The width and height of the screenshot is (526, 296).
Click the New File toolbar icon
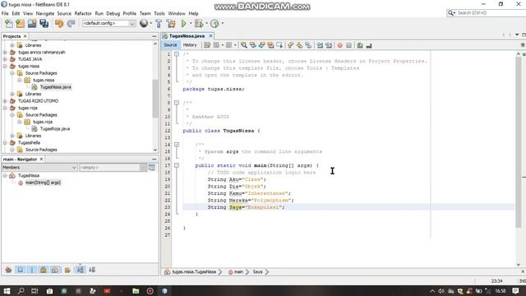tap(9, 24)
